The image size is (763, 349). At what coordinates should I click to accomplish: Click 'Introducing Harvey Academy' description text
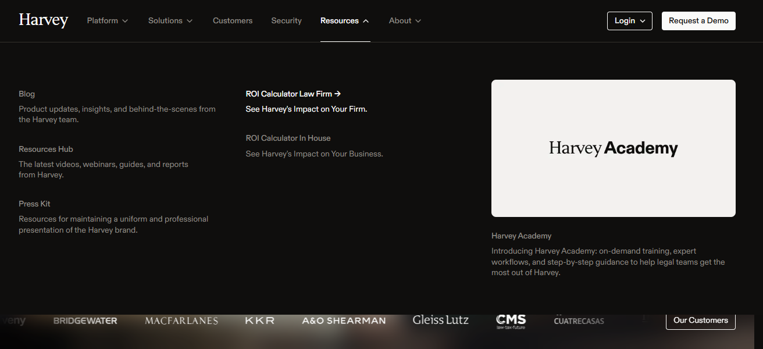(608, 262)
